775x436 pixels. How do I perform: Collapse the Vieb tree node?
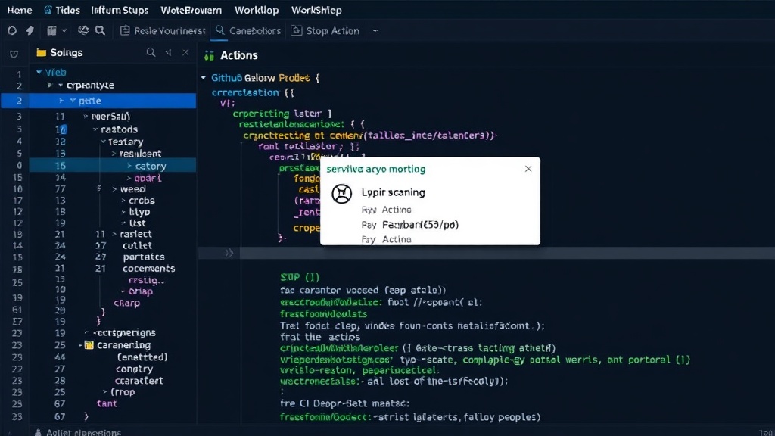39,72
